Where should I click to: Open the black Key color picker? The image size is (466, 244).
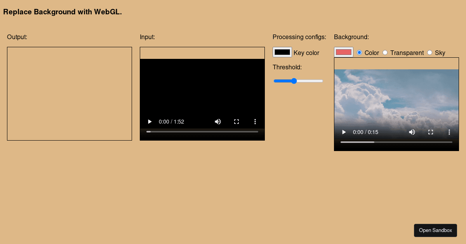tap(282, 52)
